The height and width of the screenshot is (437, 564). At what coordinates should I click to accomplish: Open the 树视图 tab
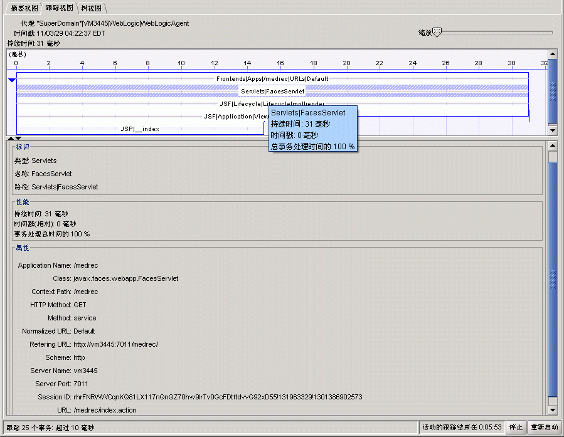coord(91,8)
